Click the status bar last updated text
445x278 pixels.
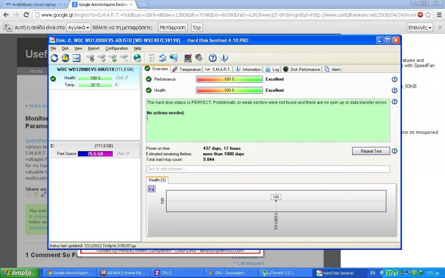(x=93, y=245)
